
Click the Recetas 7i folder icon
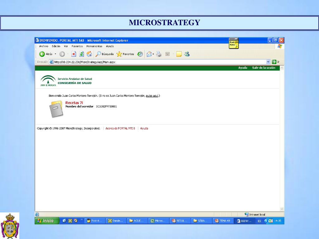click(56, 109)
